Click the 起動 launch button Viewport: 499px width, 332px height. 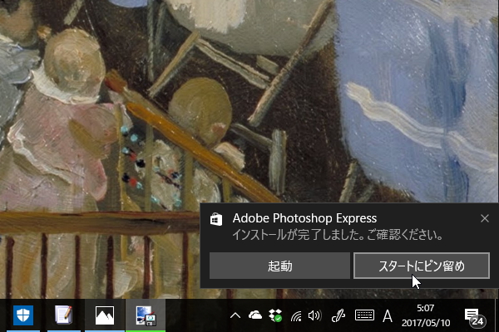pos(279,266)
